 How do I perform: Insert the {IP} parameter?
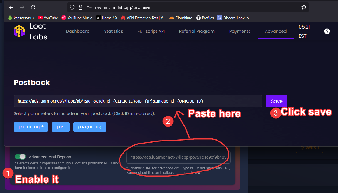[61, 127]
